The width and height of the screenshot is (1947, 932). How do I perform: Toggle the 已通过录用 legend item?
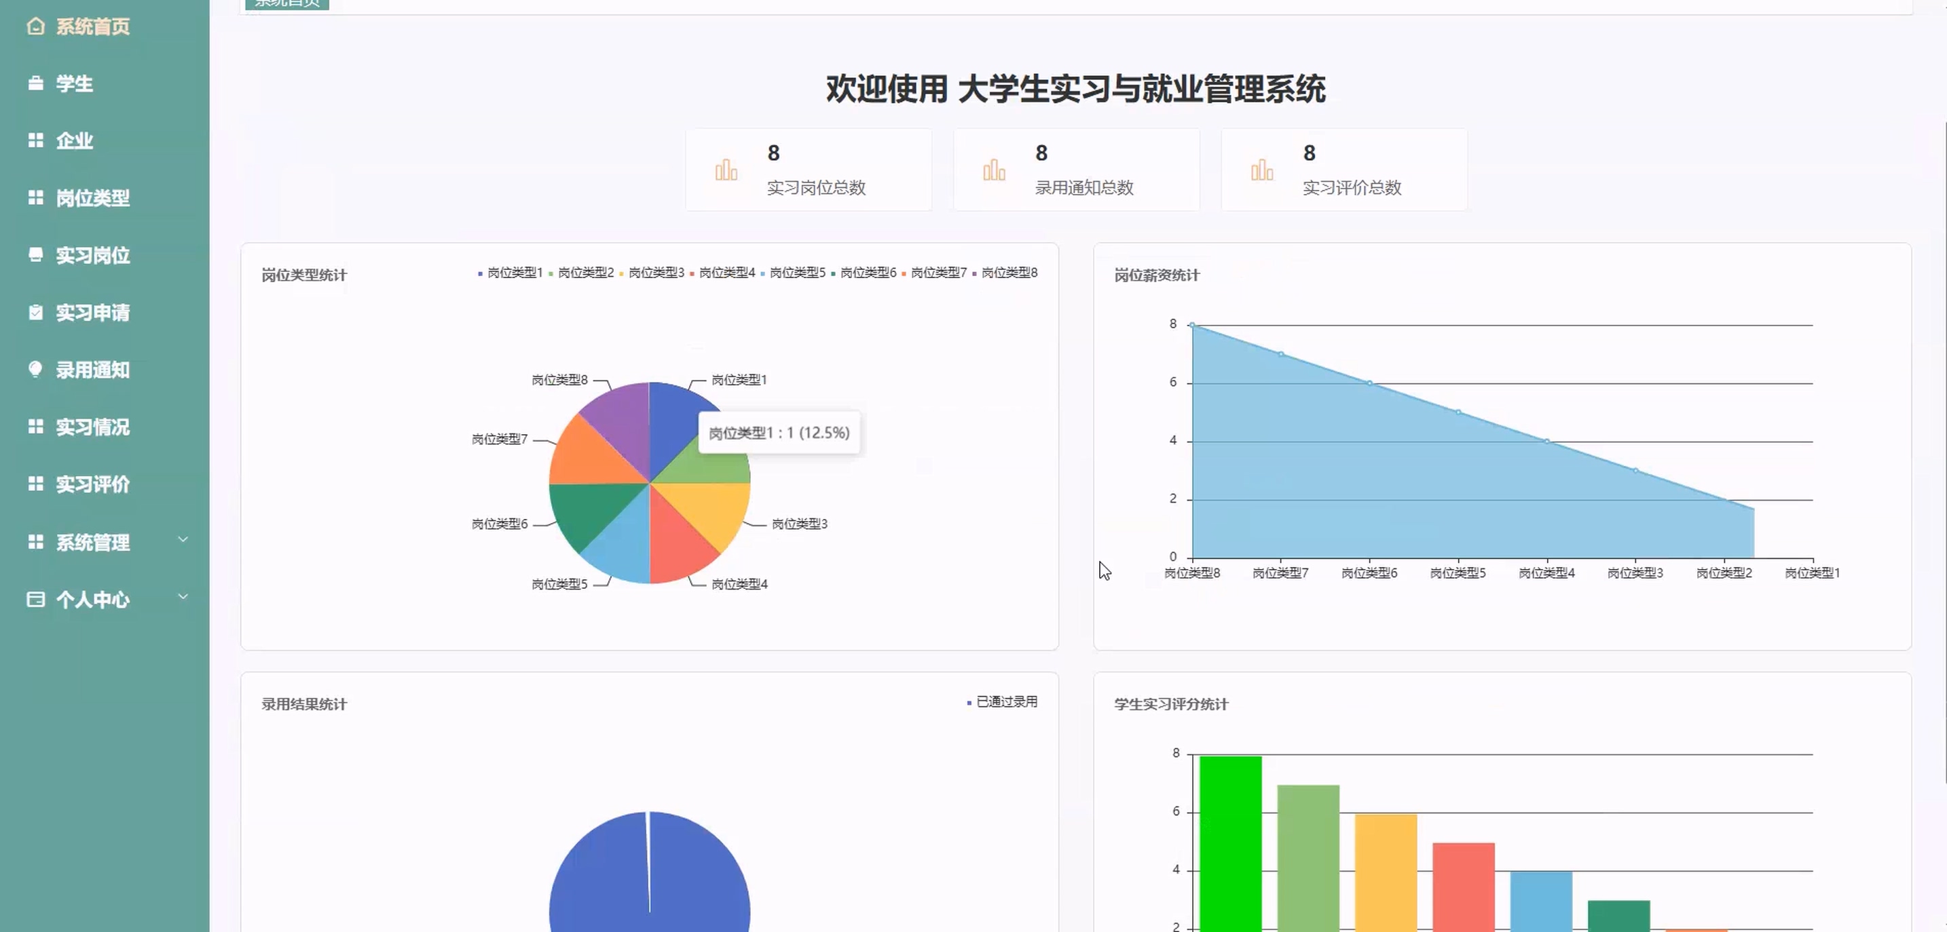(1002, 701)
